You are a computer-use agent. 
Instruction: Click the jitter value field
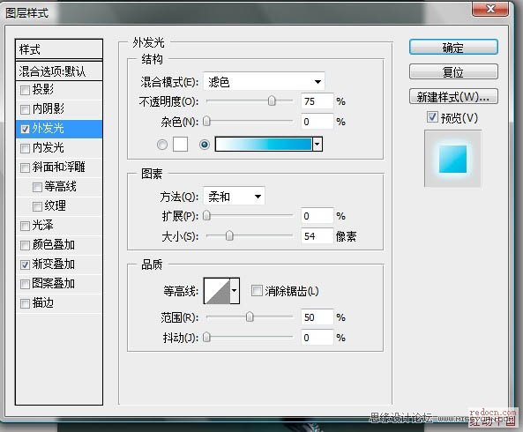317,338
